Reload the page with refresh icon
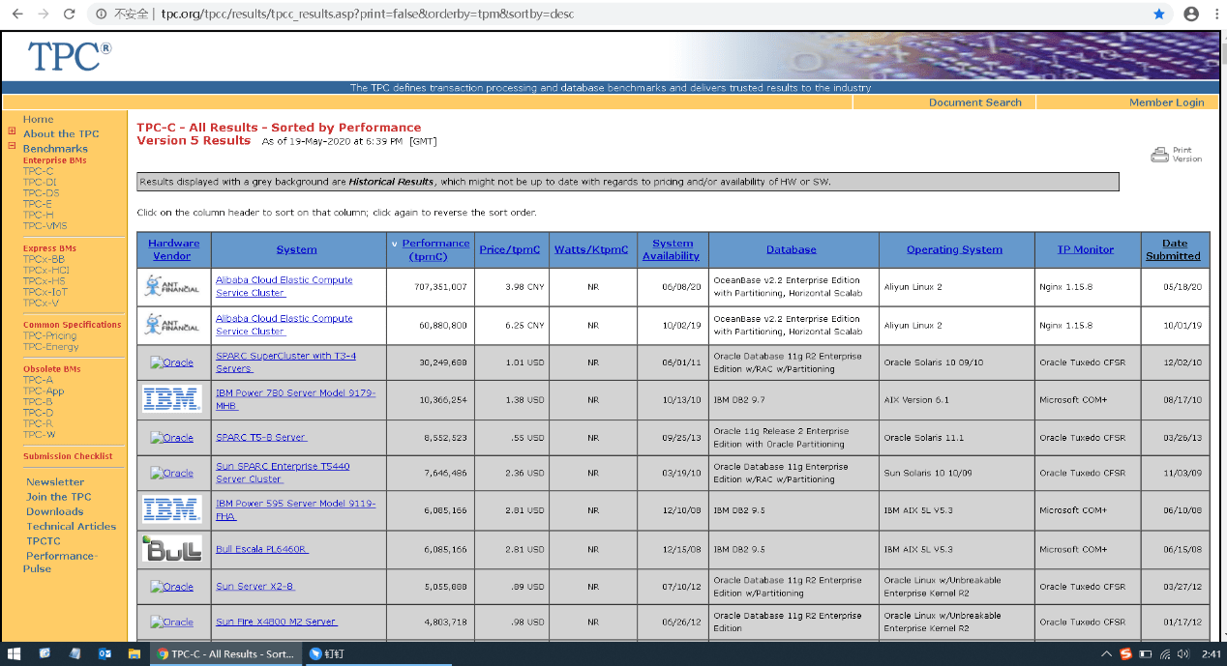1227x666 pixels. (x=69, y=14)
